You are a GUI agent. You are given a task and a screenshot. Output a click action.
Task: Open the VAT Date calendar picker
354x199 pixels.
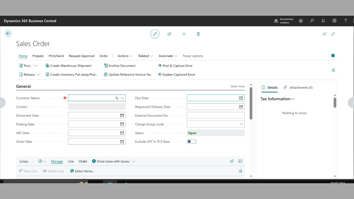coord(122,133)
